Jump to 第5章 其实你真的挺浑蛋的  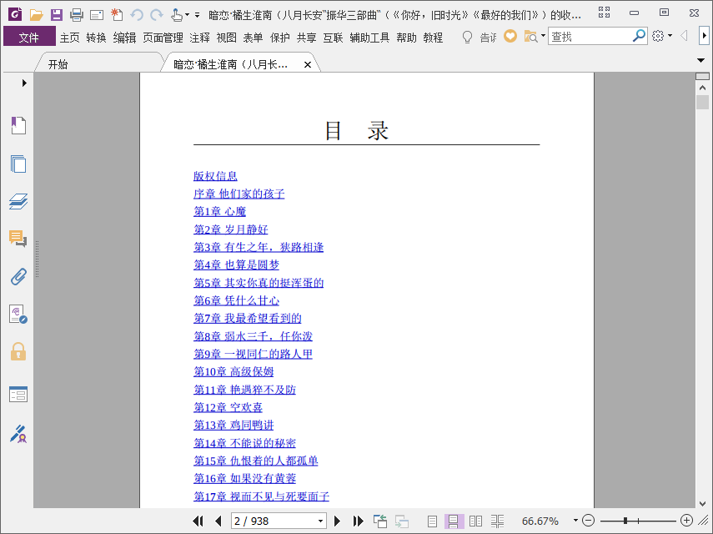(x=259, y=283)
